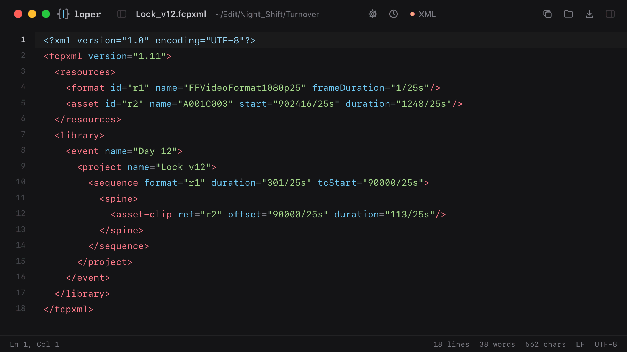The width and height of the screenshot is (627, 352).
Task: Click the closing sequence tag
Action: pyautogui.click(x=118, y=246)
